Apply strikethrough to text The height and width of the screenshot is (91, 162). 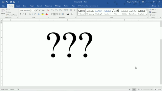point(30,14)
